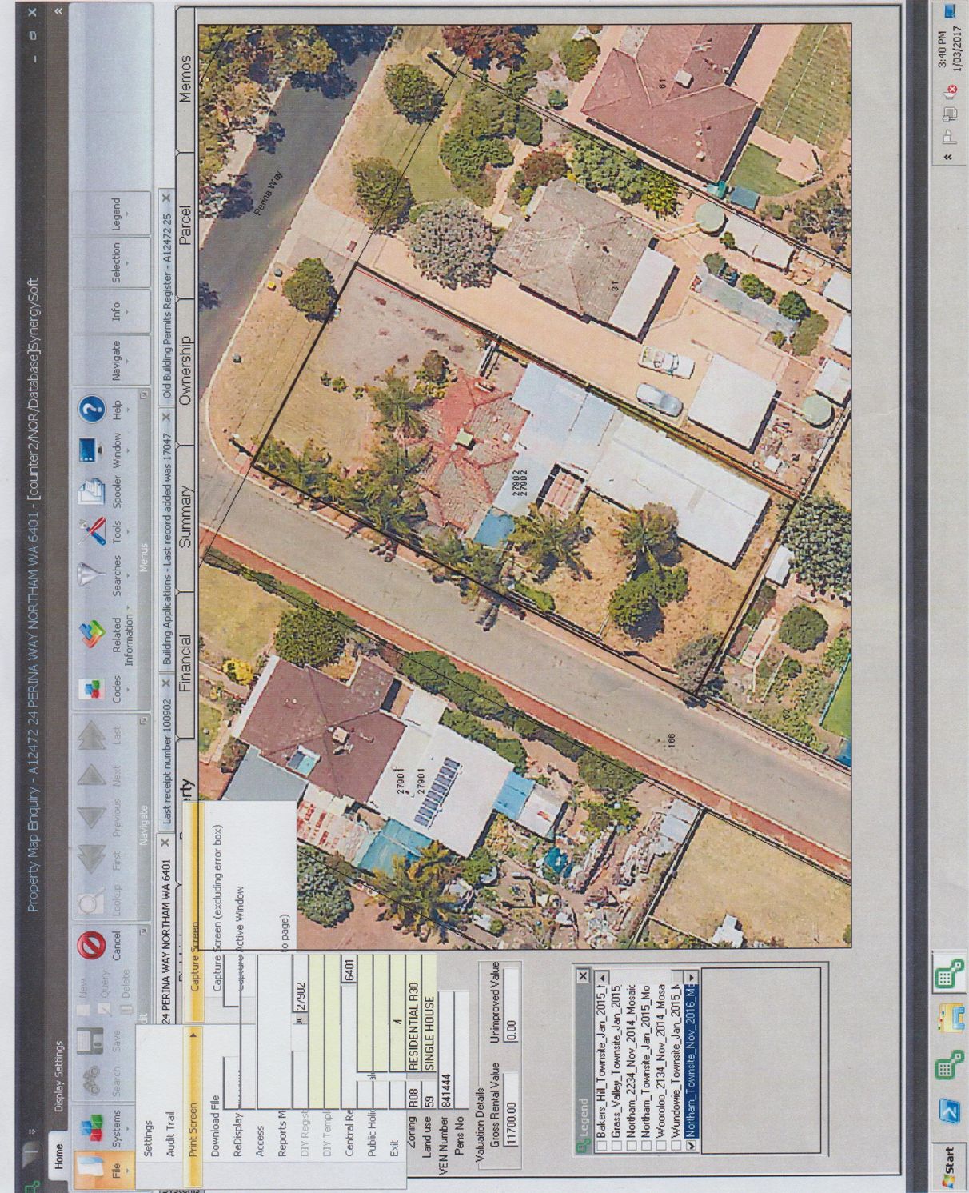The image size is (969, 1193).
Task: Click the red Cancel icon
Action: [92, 946]
